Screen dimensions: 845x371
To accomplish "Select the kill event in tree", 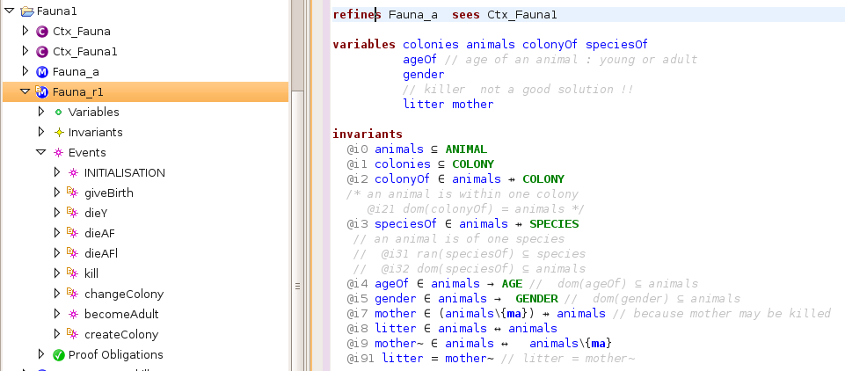I will tap(91, 274).
